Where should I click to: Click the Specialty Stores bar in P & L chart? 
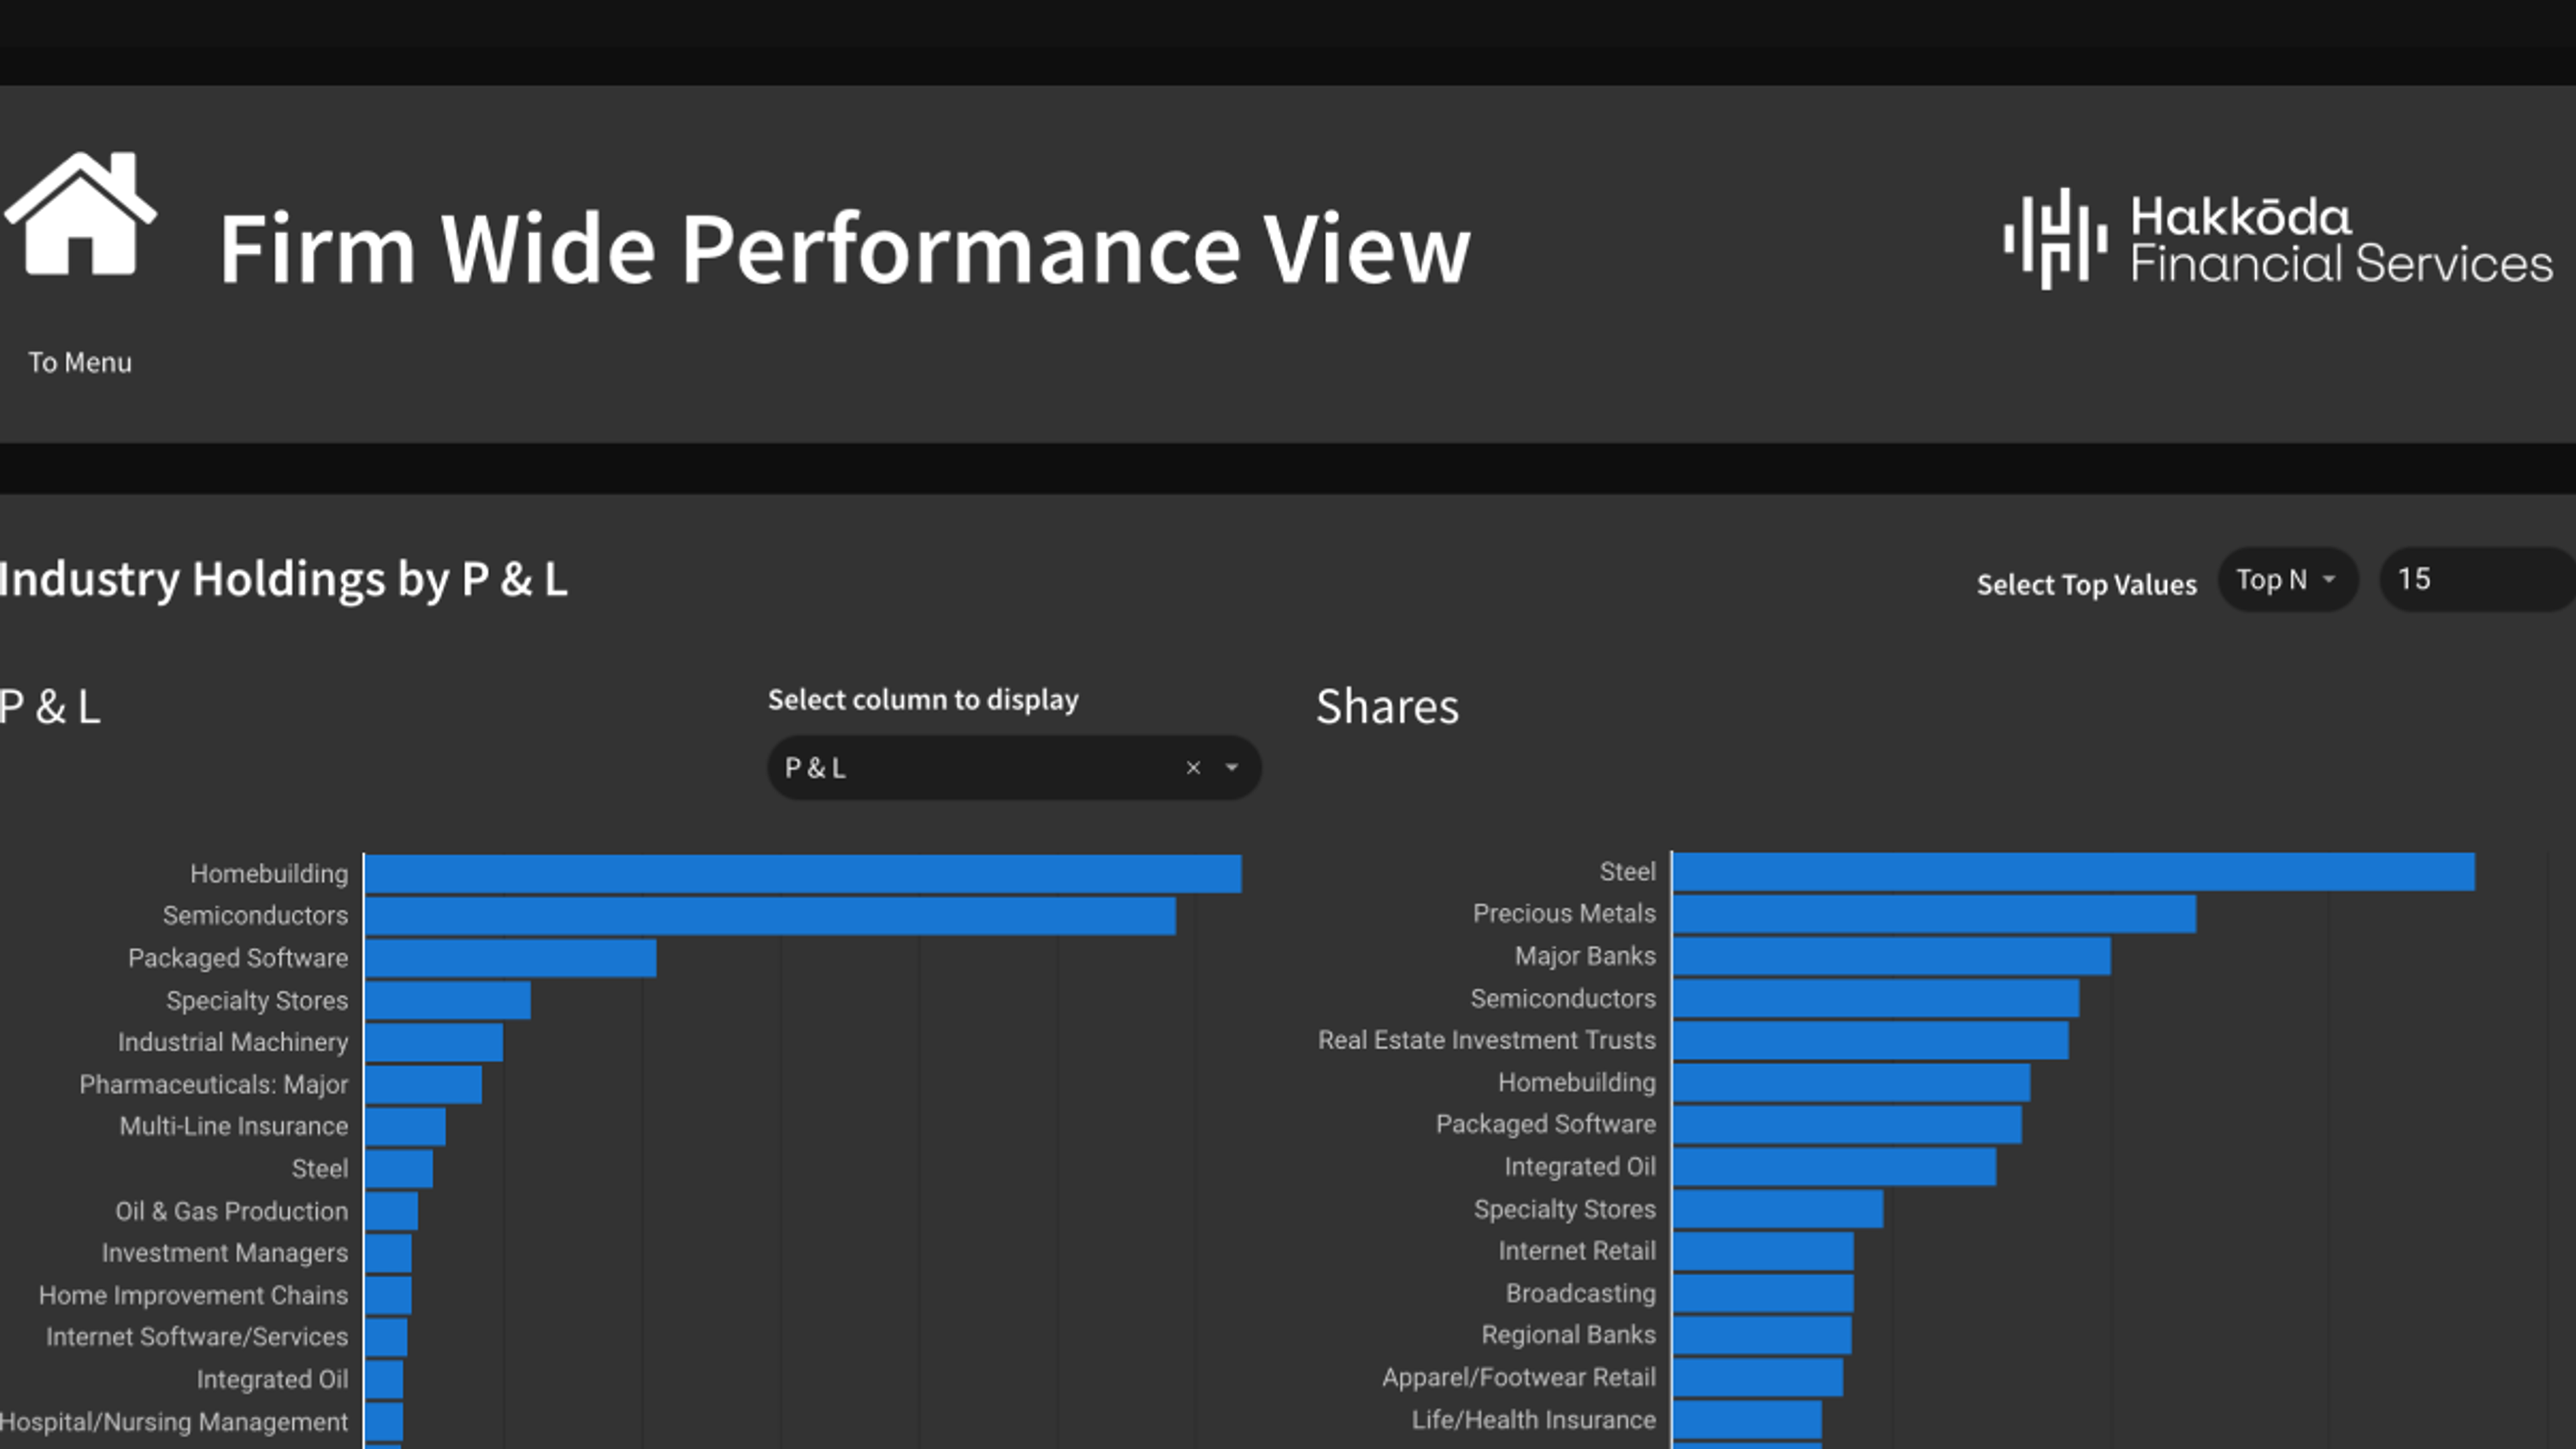click(448, 1000)
